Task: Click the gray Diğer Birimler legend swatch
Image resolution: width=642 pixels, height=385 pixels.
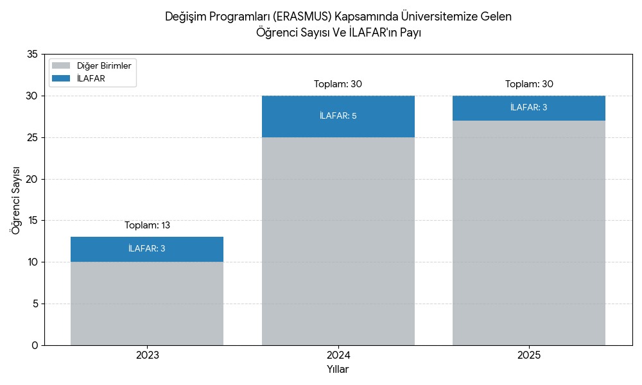Action: point(61,65)
